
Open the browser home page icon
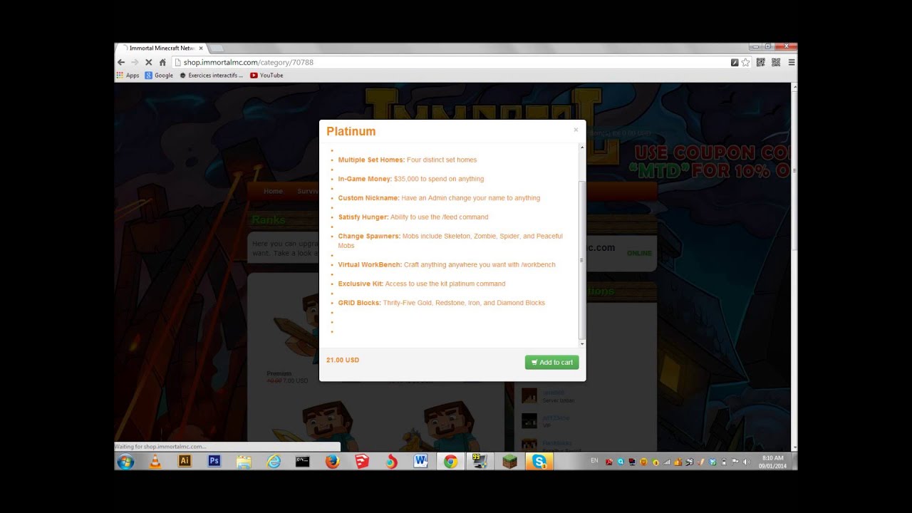pyautogui.click(x=162, y=63)
